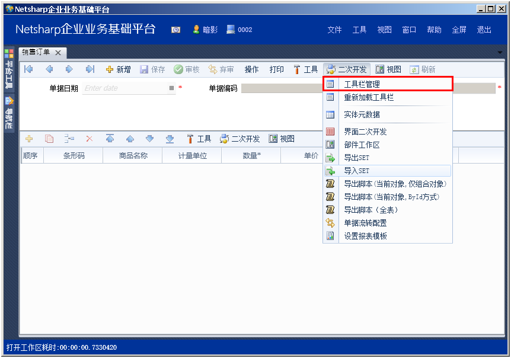Jump to last record icon
Viewport: 511px width, 358px height.
click(x=90, y=69)
